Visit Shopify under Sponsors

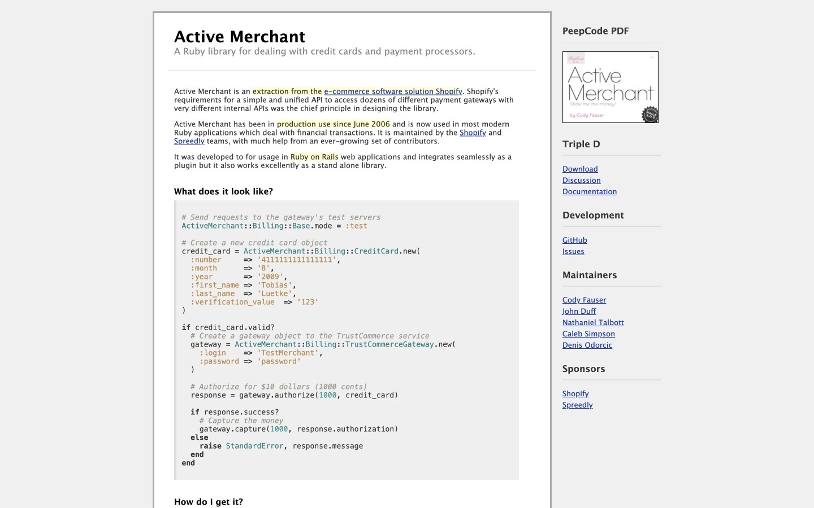[x=575, y=393]
